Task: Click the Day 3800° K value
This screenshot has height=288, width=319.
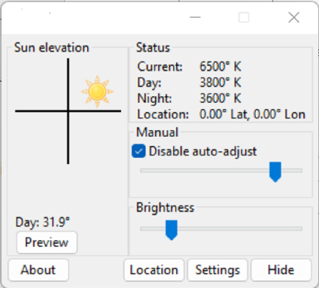Action: coord(221,83)
